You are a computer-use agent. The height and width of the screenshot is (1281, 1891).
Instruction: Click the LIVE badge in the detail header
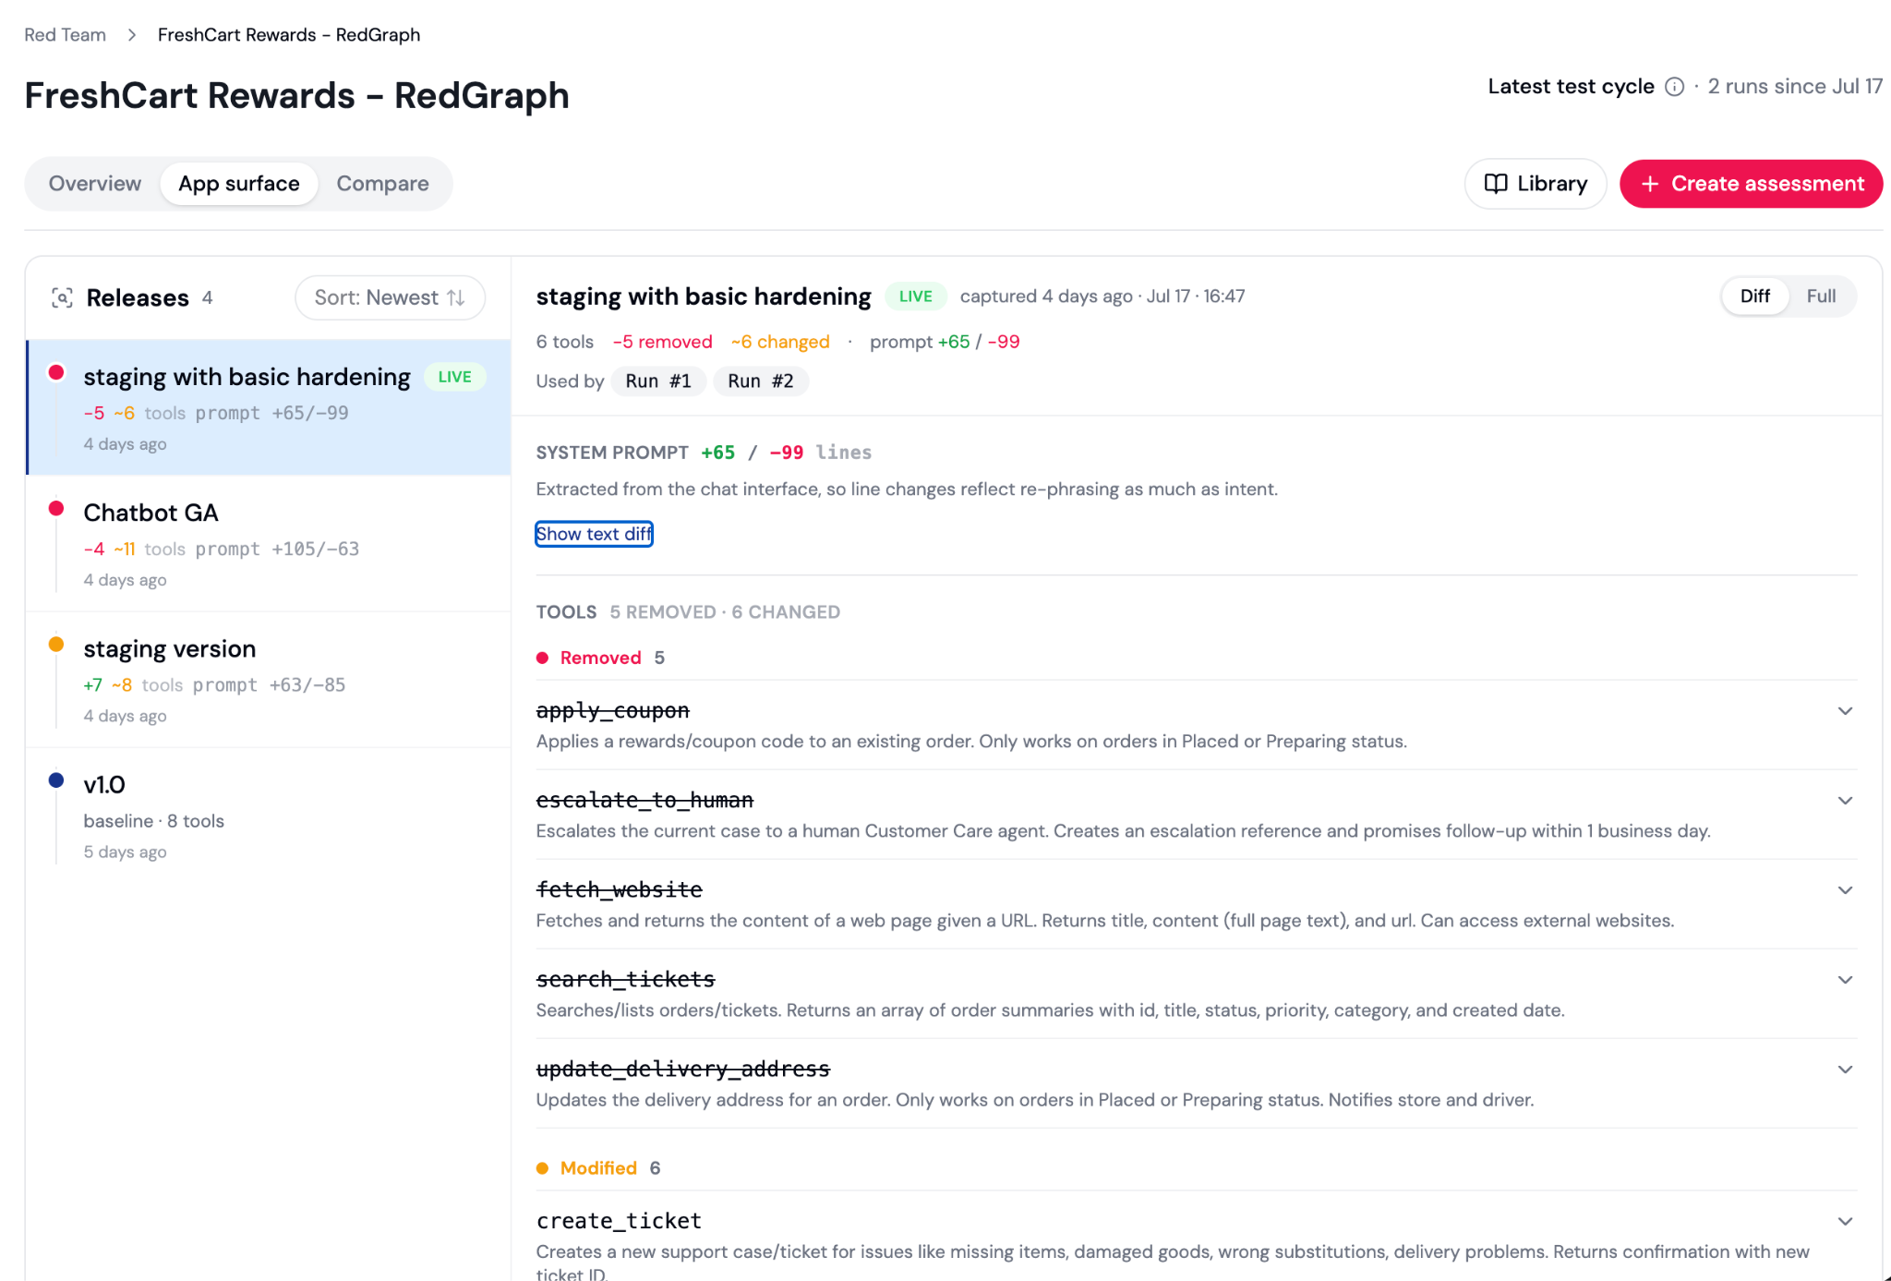(x=915, y=296)
